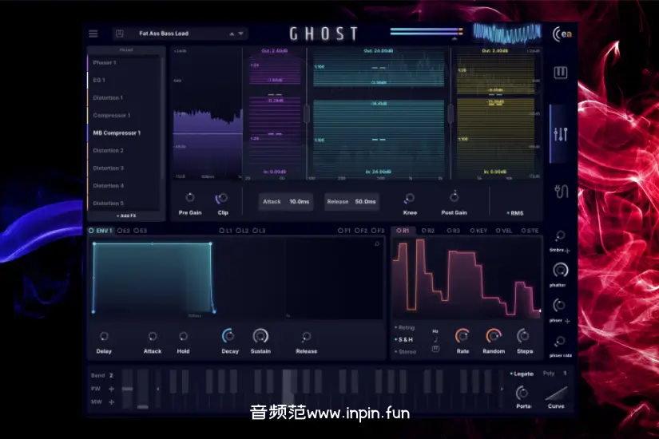
Task: Switch to the R2 random tab
Action: 428,231
